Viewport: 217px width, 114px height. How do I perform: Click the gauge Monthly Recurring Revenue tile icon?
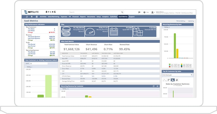(x=90, y=32)
